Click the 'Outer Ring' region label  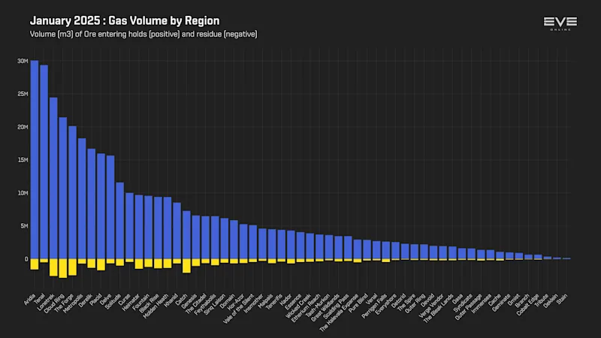tap(415, 303)
